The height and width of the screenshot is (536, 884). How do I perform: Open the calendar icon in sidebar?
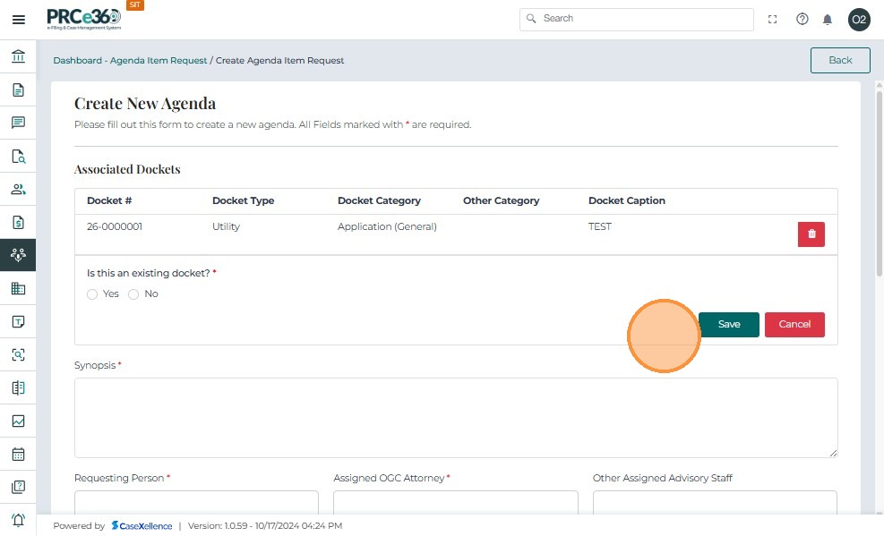coord(18,454)
